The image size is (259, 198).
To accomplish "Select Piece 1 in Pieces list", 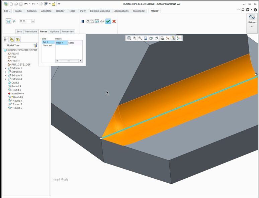I will [62, 43].
